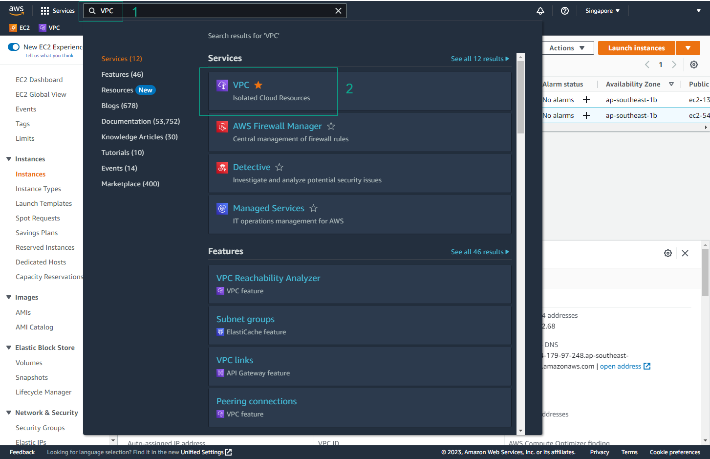Close the instance details panel
This screenshot has width=710, height=459.
click(685, 253)
